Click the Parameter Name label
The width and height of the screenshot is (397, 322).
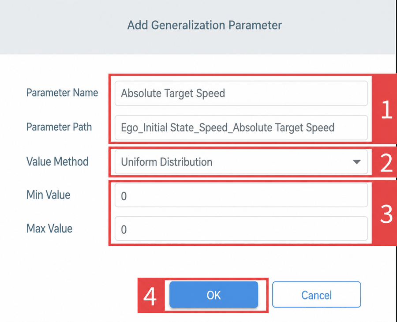pos(62,93)
